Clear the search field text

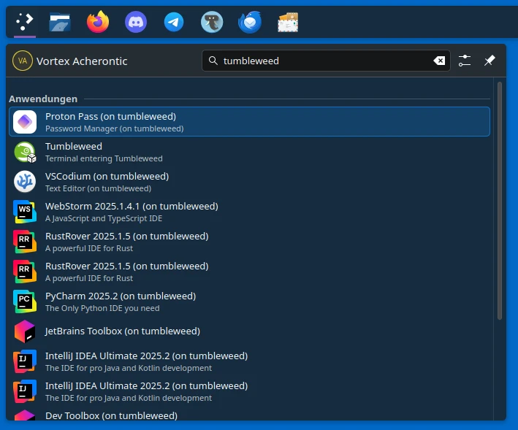[x=439, y=61]
